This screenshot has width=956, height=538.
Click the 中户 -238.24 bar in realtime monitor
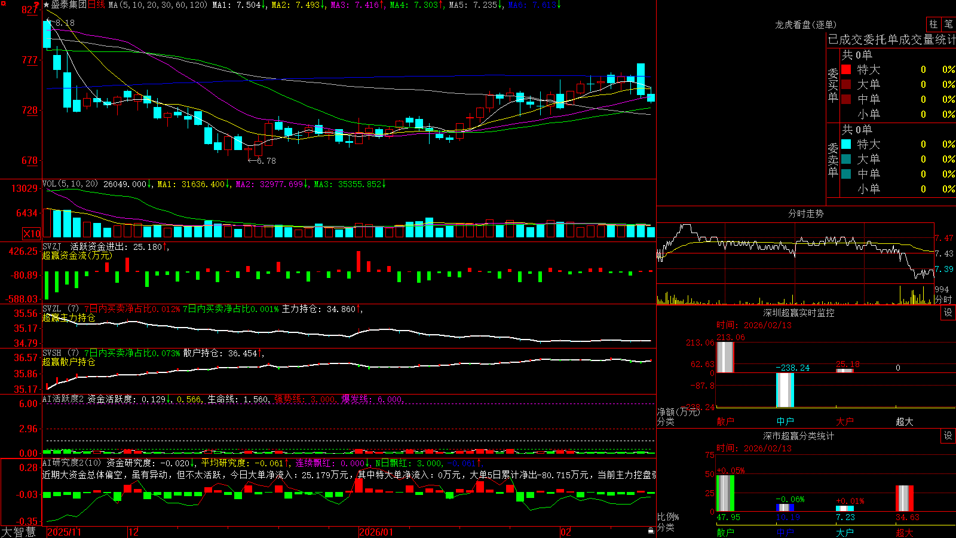pos(785,390)
